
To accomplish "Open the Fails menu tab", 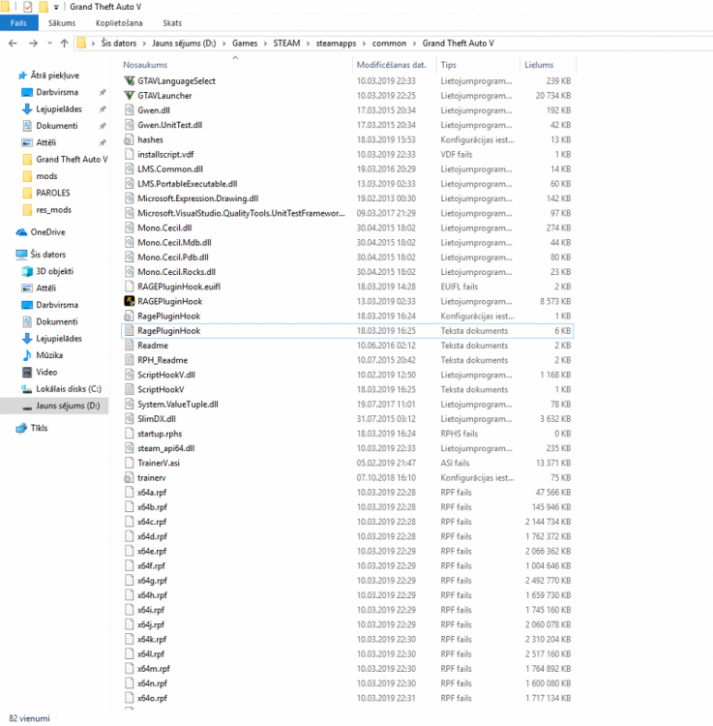I will click(x=19, y=23).
